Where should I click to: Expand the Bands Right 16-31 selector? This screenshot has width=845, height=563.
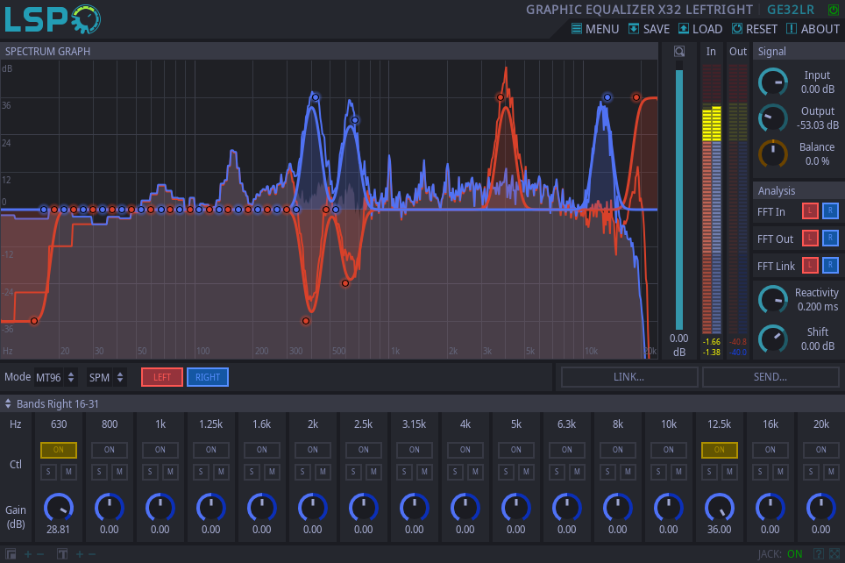52,404
